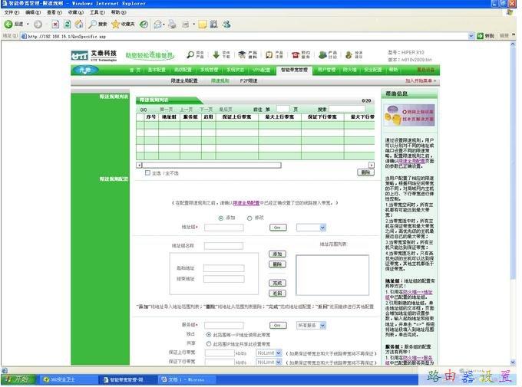Viewport: 522px width, 387px height.
Task: Click the Windows 开始 Start button
Action: 18,379
